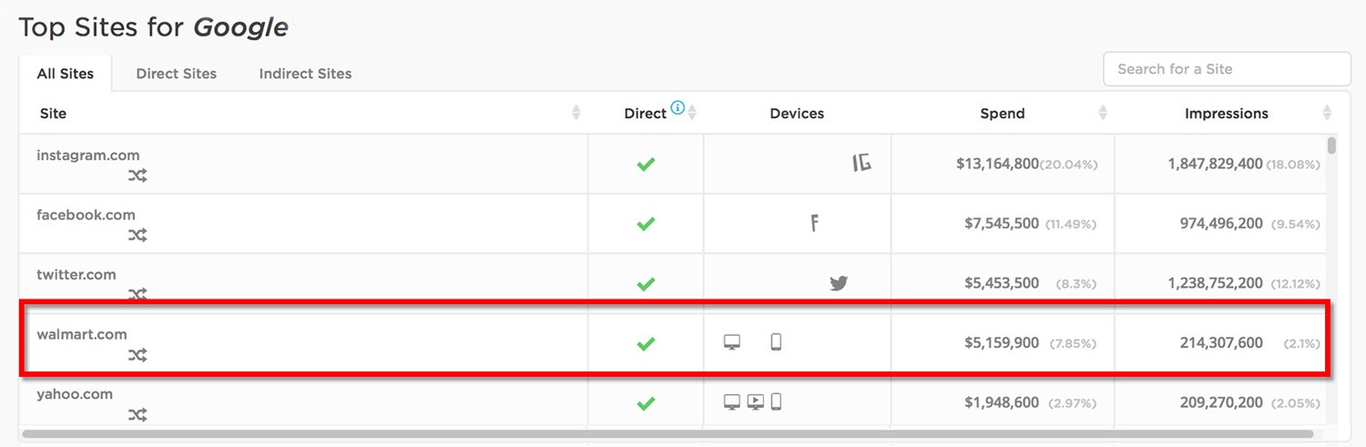Click the mobile device icon in yahoo.com row
This screenshot has width=1366, height=447.
(776, 401)
